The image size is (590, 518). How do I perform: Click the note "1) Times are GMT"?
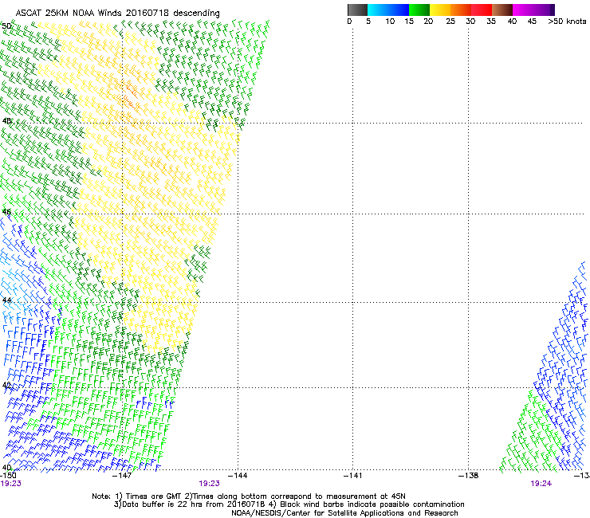(148, 496)
